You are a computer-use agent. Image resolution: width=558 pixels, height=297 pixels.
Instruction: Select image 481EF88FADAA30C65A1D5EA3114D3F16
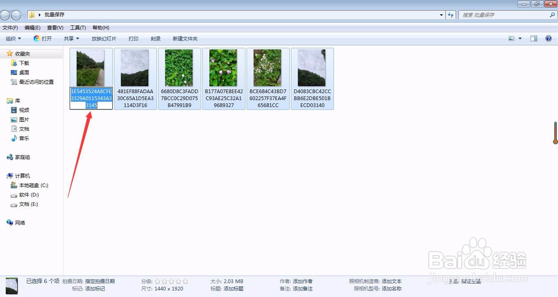tap(135, 79)
